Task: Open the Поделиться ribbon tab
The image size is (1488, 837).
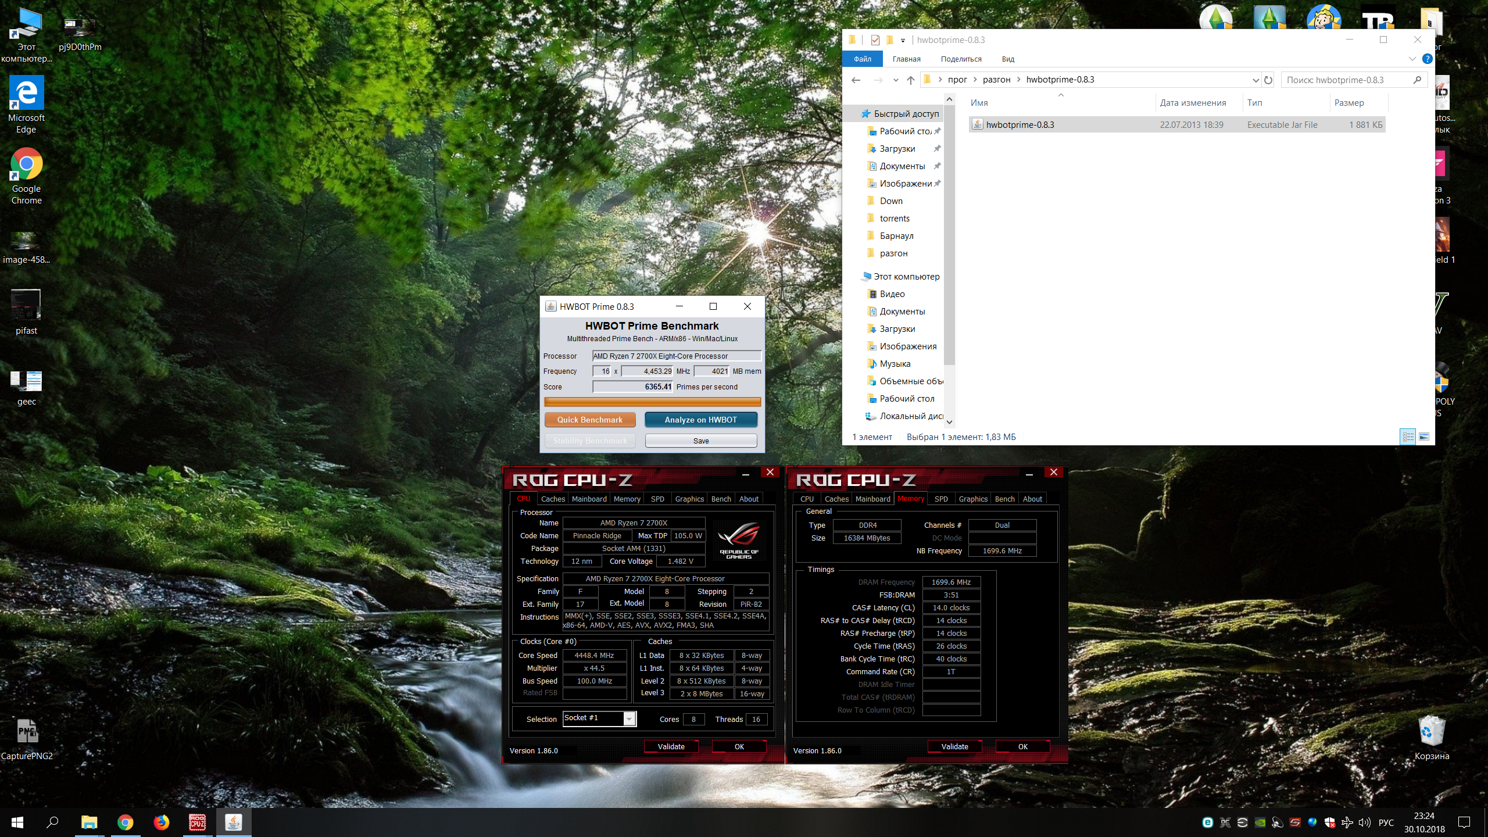Action: coord(961,59)
